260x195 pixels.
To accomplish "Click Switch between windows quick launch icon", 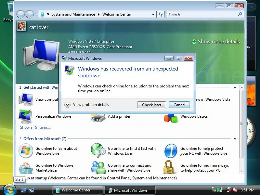I will [31, 190].
